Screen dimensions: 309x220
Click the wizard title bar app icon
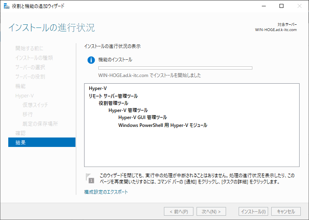coord(7,6)
